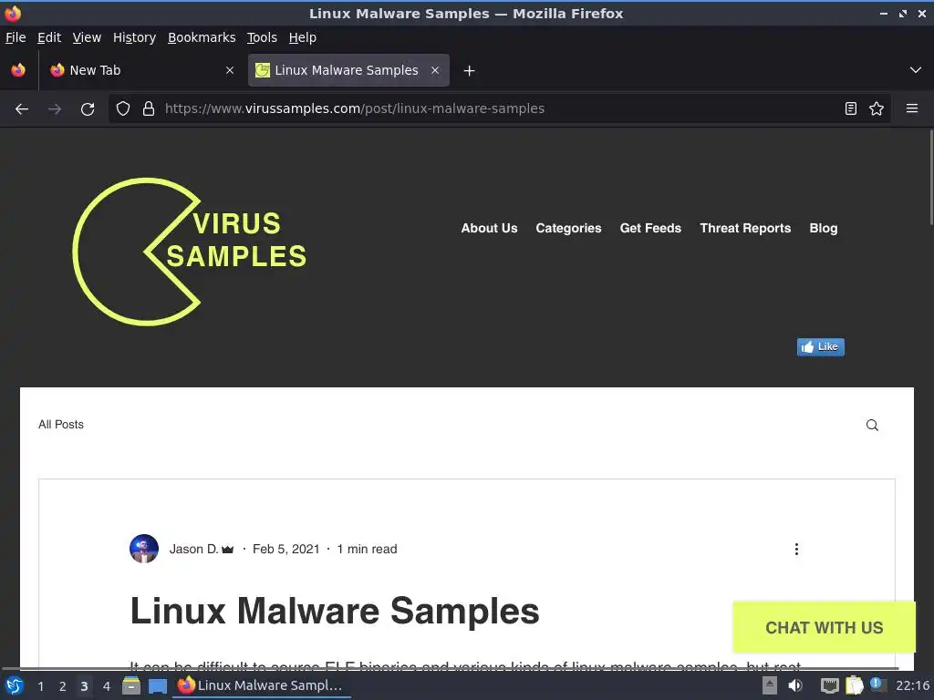Open the File menu
The height and width of the screenshot is (700, 934).
16,37
